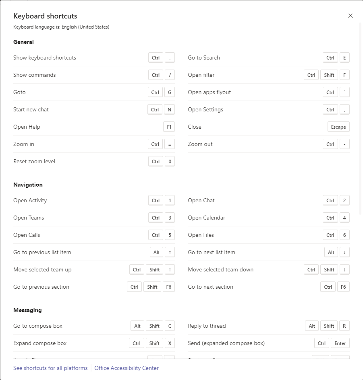Click the F6 key badge for Go to next section
363x380 pixels.
[x=343, y=287]
